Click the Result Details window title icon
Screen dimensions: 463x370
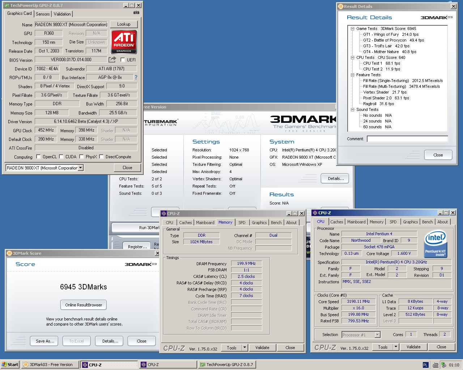(340, 7)
